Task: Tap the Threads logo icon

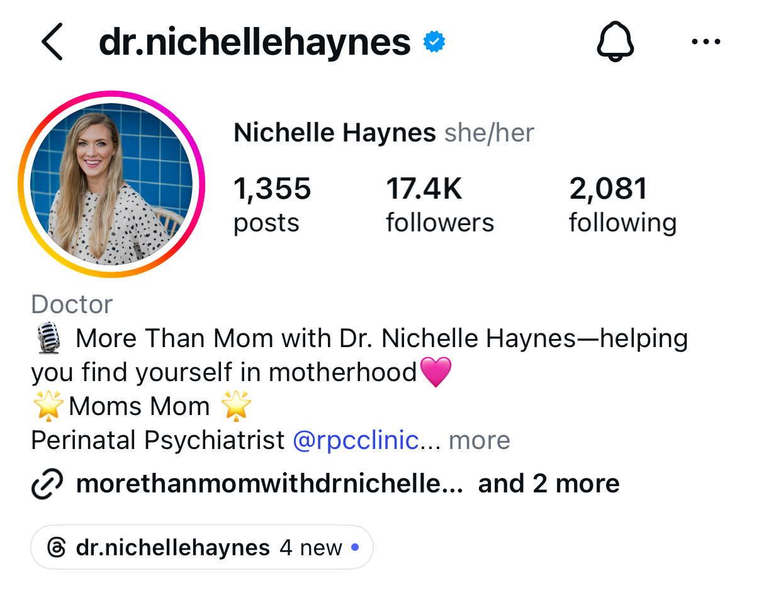Action: click(57, 548)
